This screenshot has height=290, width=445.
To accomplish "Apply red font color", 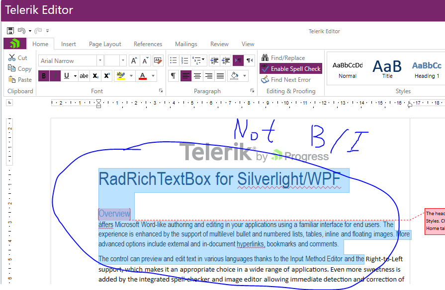I will [143, 76].
